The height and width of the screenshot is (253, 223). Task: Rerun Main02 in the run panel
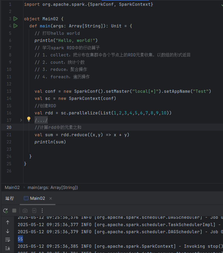[6, 211]
